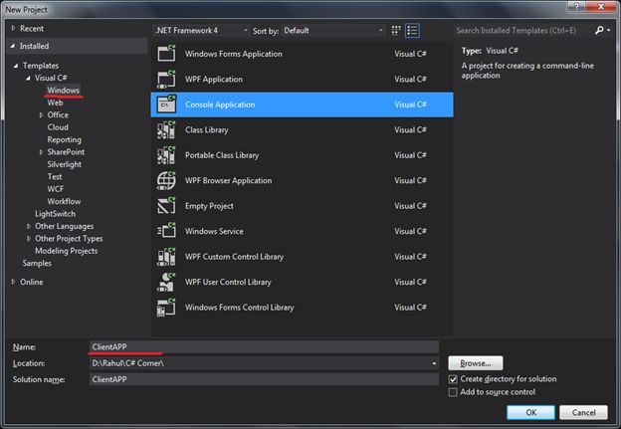Click the Name field containing ClientAPP
The height and width of the screenshot is (429, 621).
point(264,346)
